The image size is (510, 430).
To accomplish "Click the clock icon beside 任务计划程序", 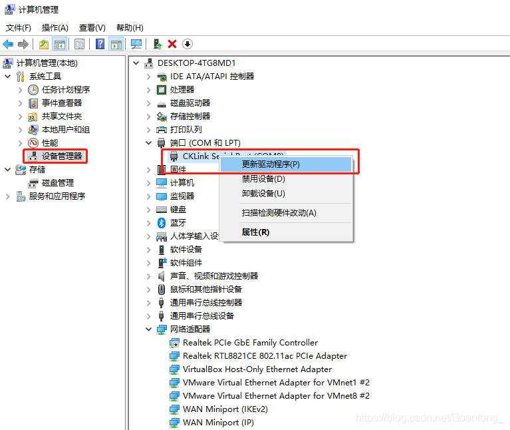I will click(x=33, y=90).
